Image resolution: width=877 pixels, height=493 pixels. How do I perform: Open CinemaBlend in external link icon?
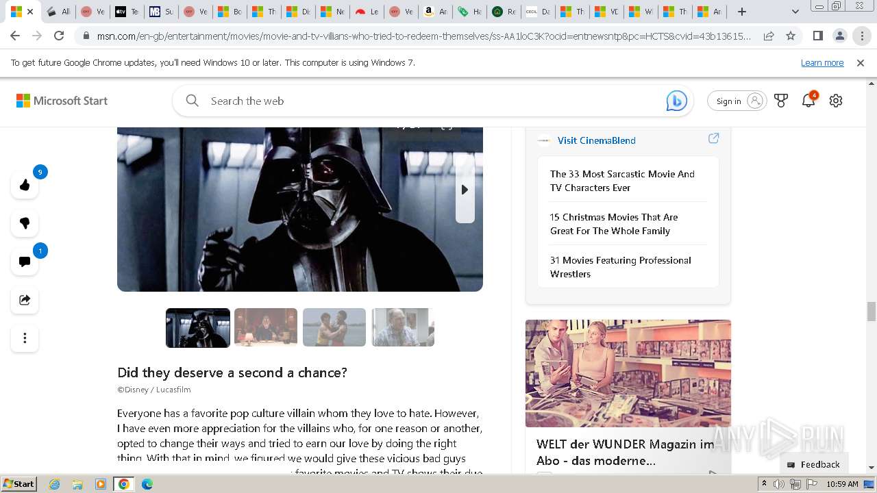coord(713,138)
